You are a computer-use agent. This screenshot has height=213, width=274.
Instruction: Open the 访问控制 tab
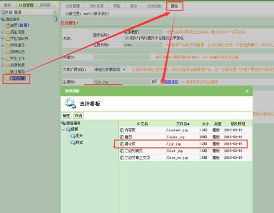click(x=154, y=6)
